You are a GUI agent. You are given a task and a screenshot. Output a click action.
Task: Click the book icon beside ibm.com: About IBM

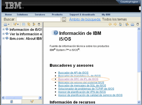coord(7,38)
